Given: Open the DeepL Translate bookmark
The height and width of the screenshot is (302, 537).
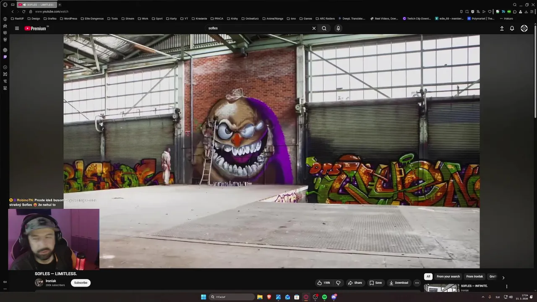Looking at the screenshot, I should click(x=352, y=18).
